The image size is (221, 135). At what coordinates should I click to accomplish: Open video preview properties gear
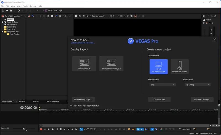pyautogui.click(x=76, y=16)
